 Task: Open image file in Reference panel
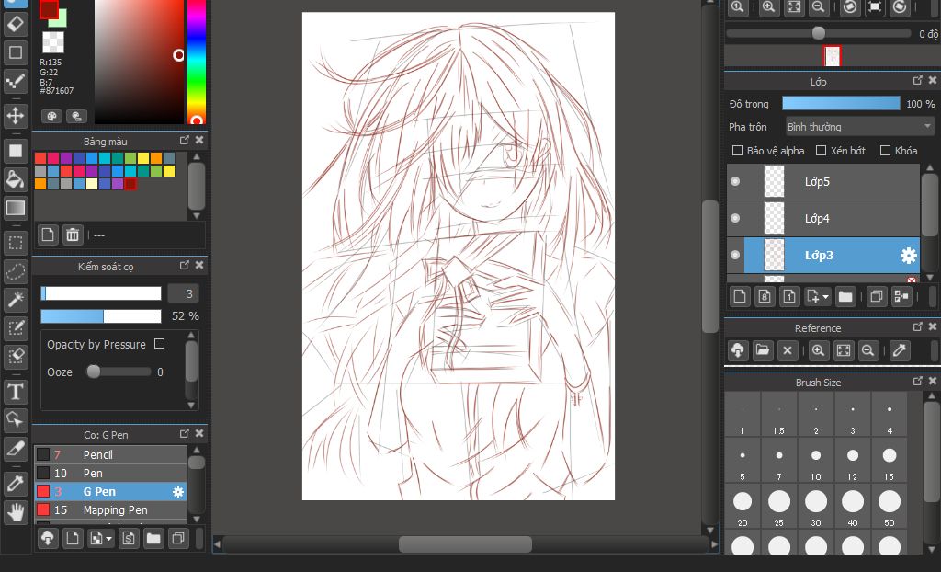(762, 350)
